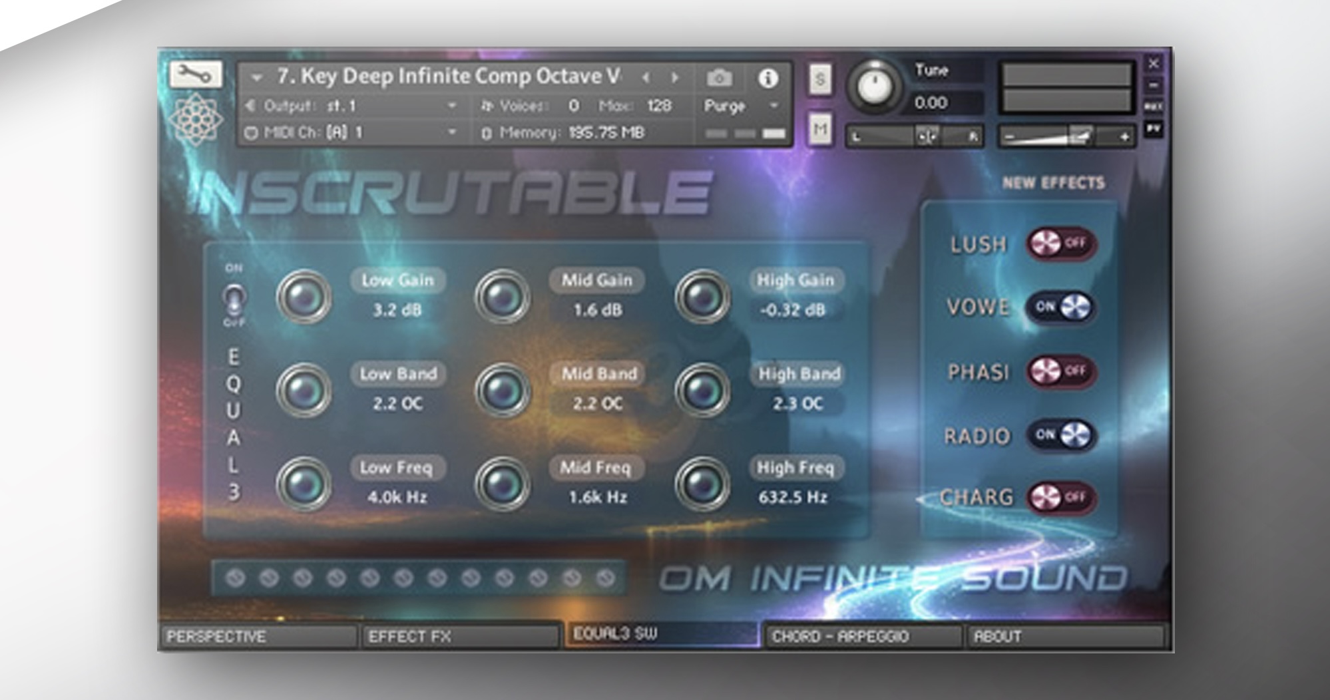Click the High Band knob
Image resolution: width=1330 pixels, height=700 pixels.
(703, 391)
